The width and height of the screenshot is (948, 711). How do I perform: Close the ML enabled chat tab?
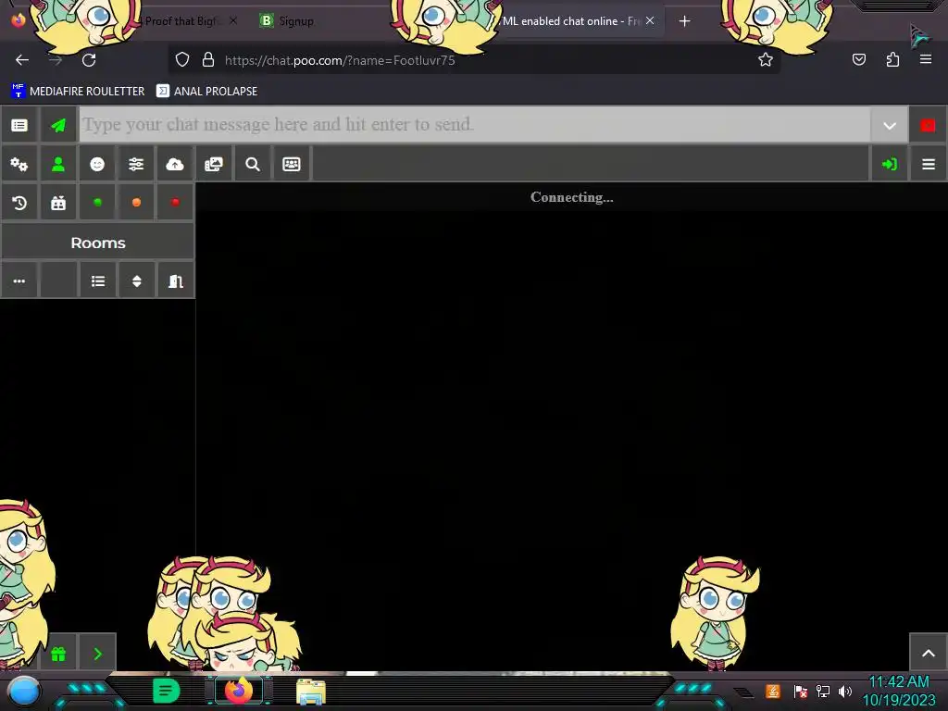[650, 20]
